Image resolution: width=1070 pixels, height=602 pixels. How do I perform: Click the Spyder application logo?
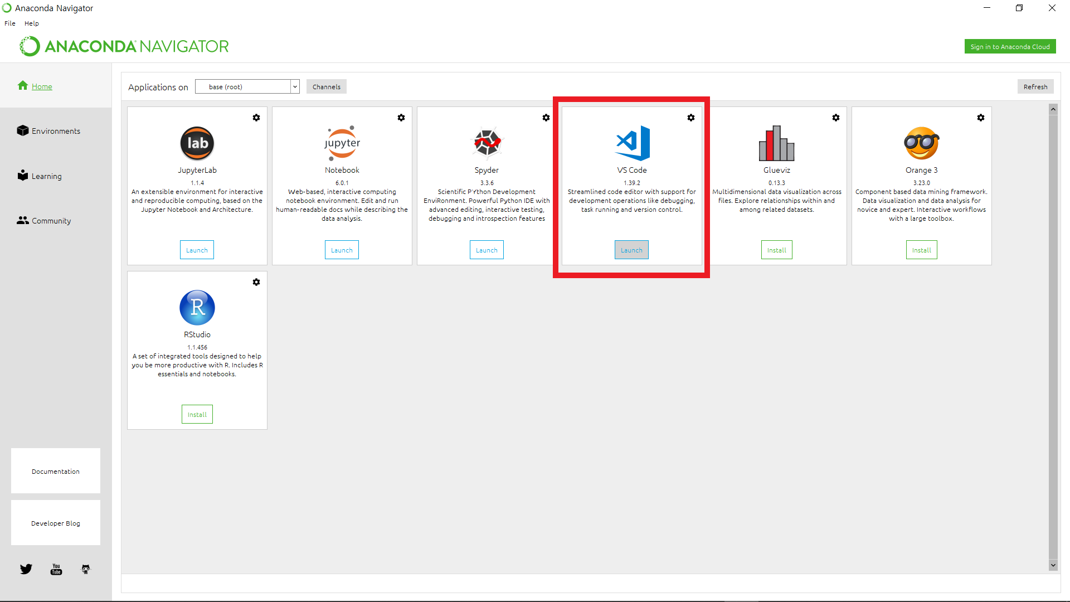487,143
